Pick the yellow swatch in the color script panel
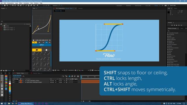 pyautogui.click(x=10, y=89)
